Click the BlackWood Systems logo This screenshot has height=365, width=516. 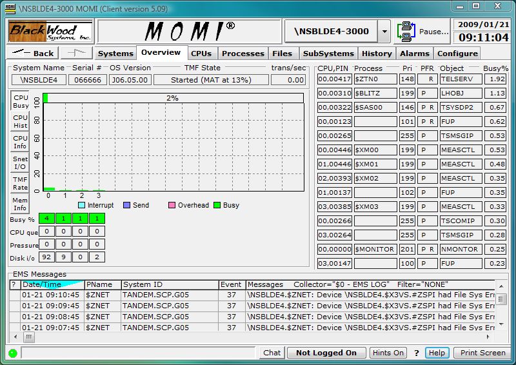click(50, 32)
